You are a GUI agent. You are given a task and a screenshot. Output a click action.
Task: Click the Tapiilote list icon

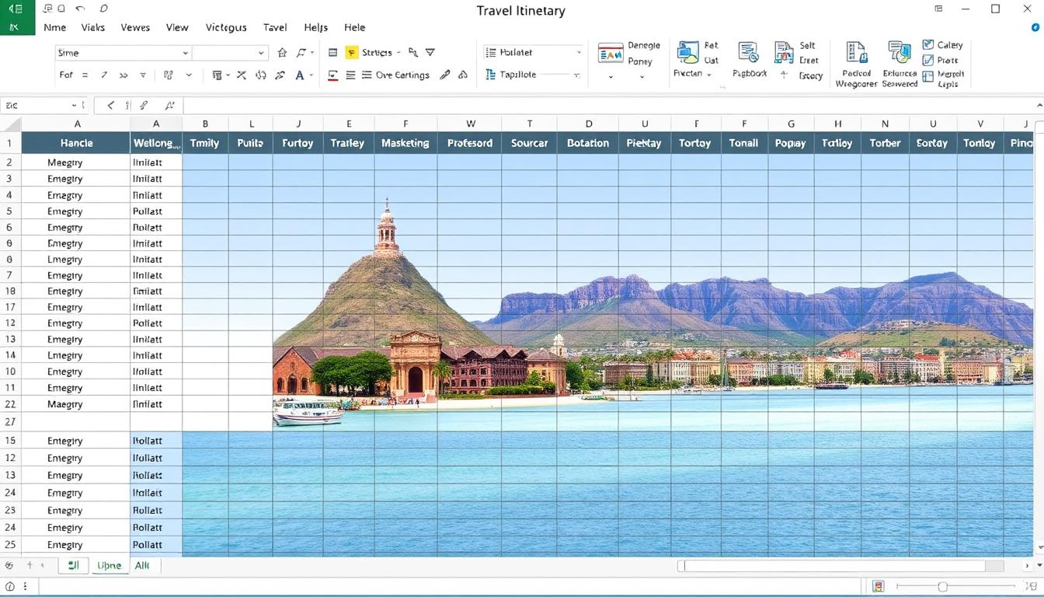(490, 75)
